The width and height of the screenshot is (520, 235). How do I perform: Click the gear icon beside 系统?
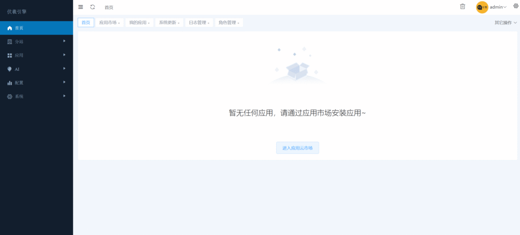tap(10, 97)
